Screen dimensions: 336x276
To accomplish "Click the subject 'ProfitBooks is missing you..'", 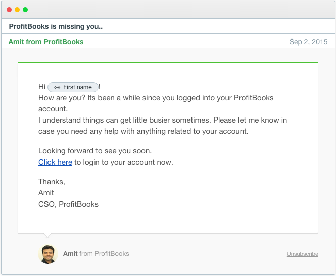I will pyautogui.click(x=56, y=26).
